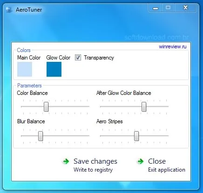The image size is (203, 193).
Task: Close the window using title bar X
Action: (185, 8)
